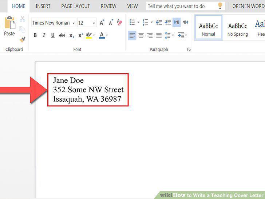Viewport: 265px width, 199px height.
Task: Toggle Underline formatting
Action: coord(53,35)
